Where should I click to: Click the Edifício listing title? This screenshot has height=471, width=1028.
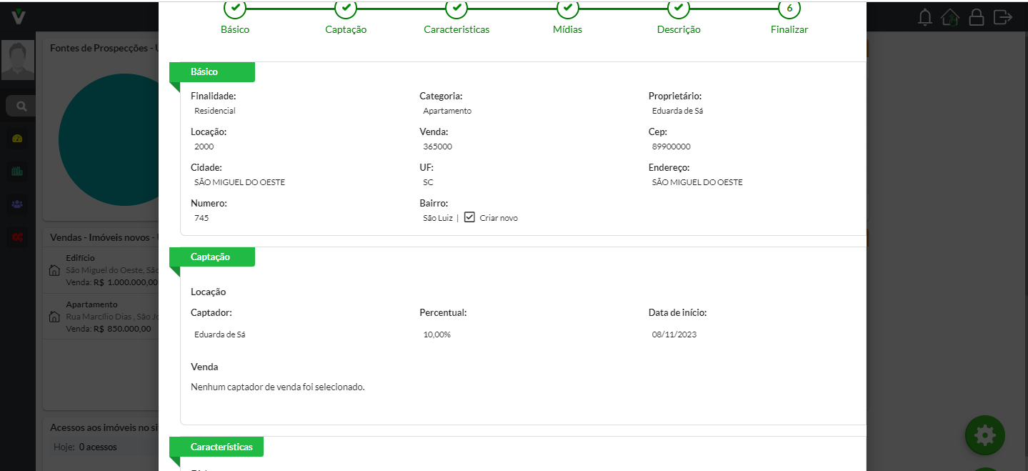point(80,258)
